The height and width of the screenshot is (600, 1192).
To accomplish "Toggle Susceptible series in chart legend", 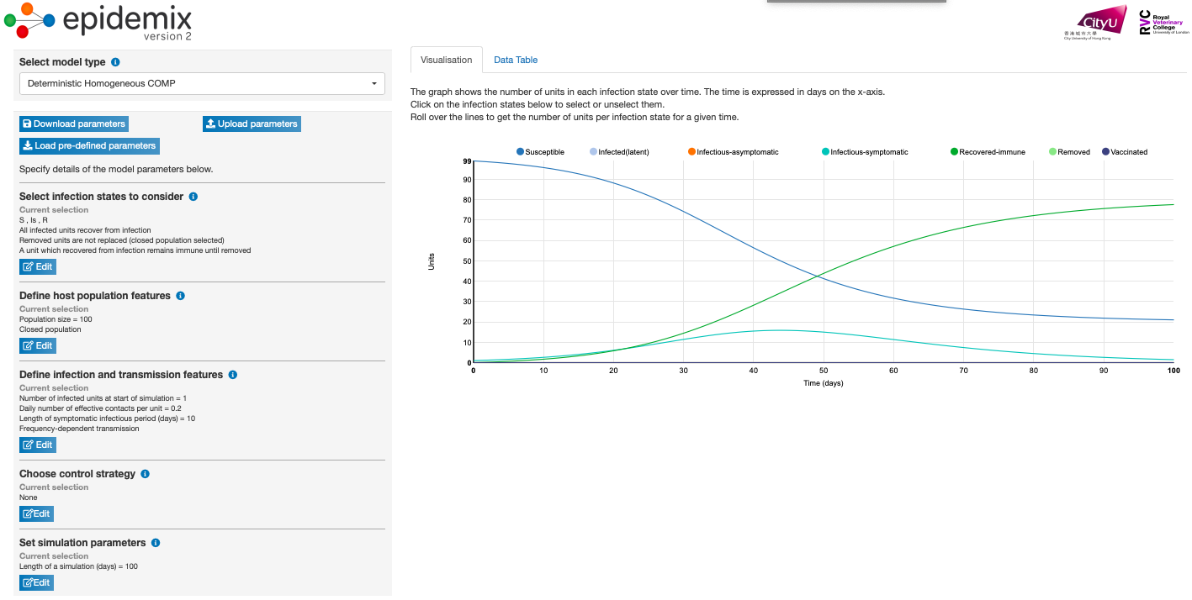I will tap(539, 152).
